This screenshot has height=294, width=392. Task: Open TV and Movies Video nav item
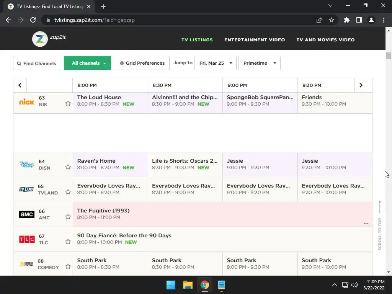click(325, 40)
